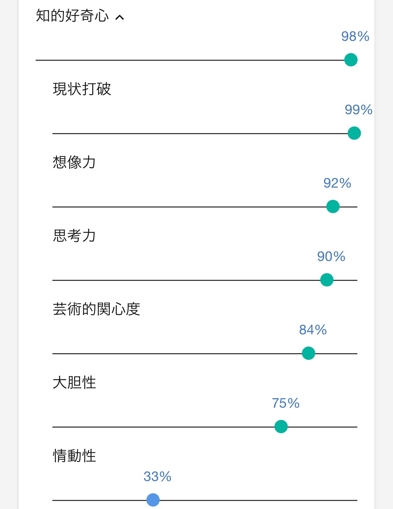Image resolution: width=393 pixels, height=509 pixels.
Task: Click the 98% value text
Action: click(x=355, y=36)
